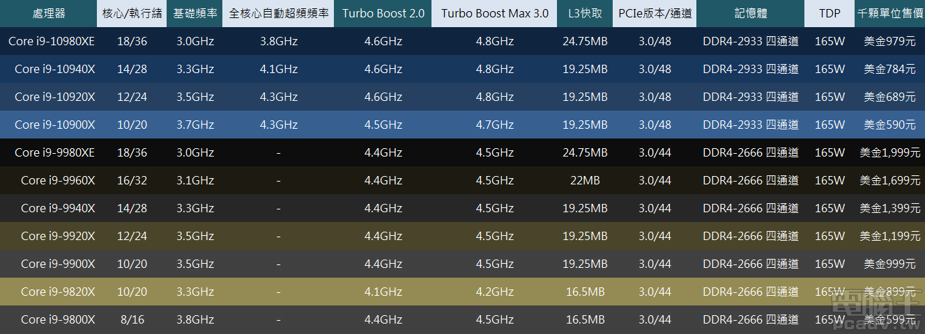This screenshot has width=925, height=334.
Task: Select the Core i9-9800X processor name
Action: coord(58,319)
